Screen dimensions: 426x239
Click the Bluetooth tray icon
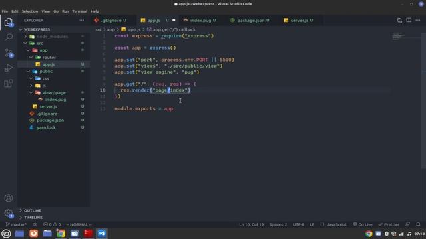point(387,234)
